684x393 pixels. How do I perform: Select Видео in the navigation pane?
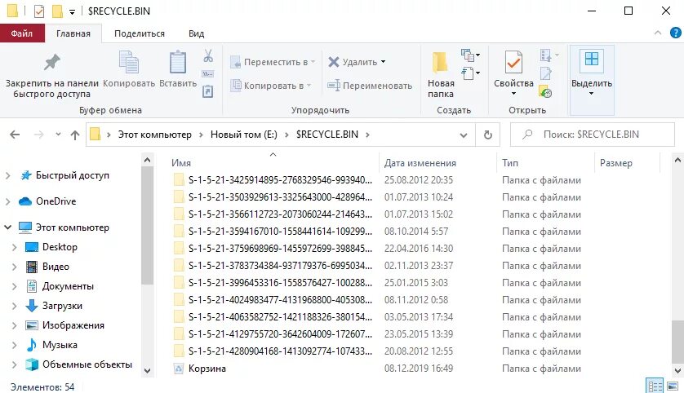56,267
